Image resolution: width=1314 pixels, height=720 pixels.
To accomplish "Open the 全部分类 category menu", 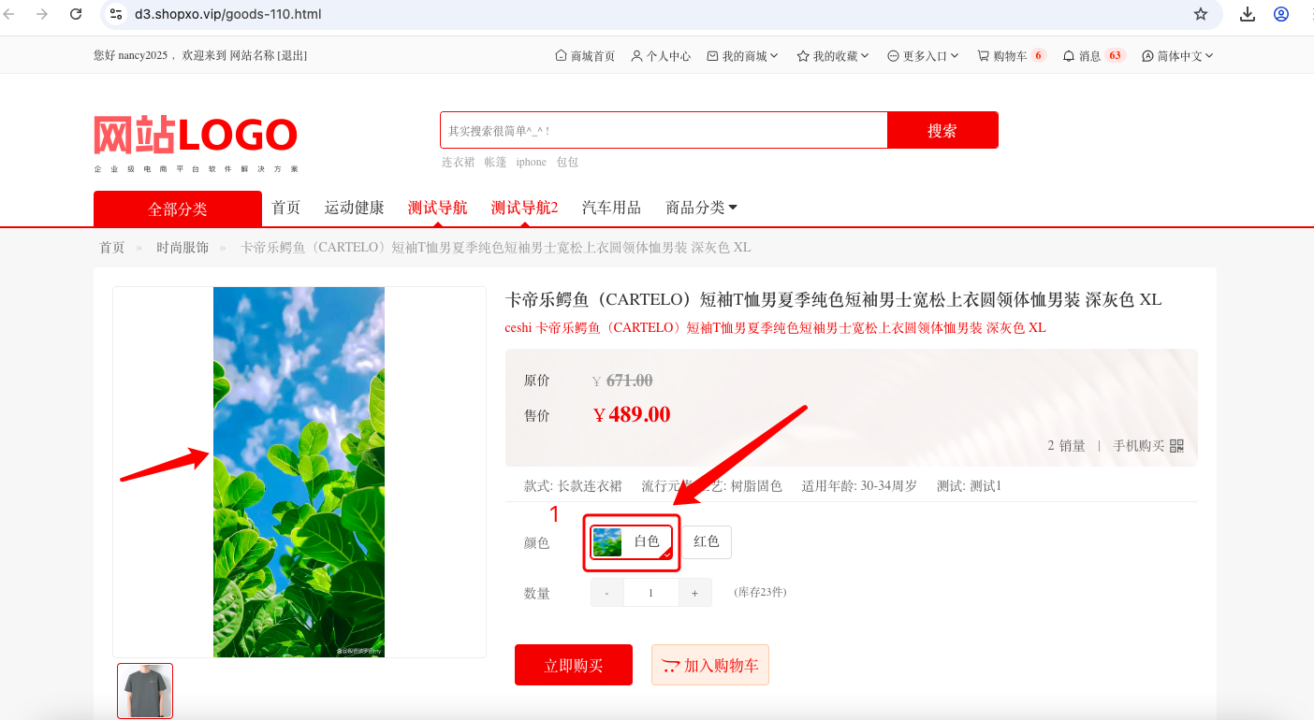I will point(178,209).
